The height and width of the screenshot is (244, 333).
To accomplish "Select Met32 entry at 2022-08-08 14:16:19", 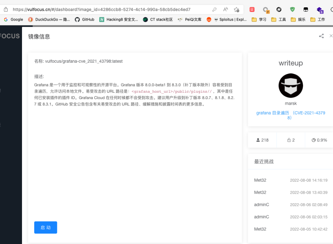I will click(x=291, y=180).
